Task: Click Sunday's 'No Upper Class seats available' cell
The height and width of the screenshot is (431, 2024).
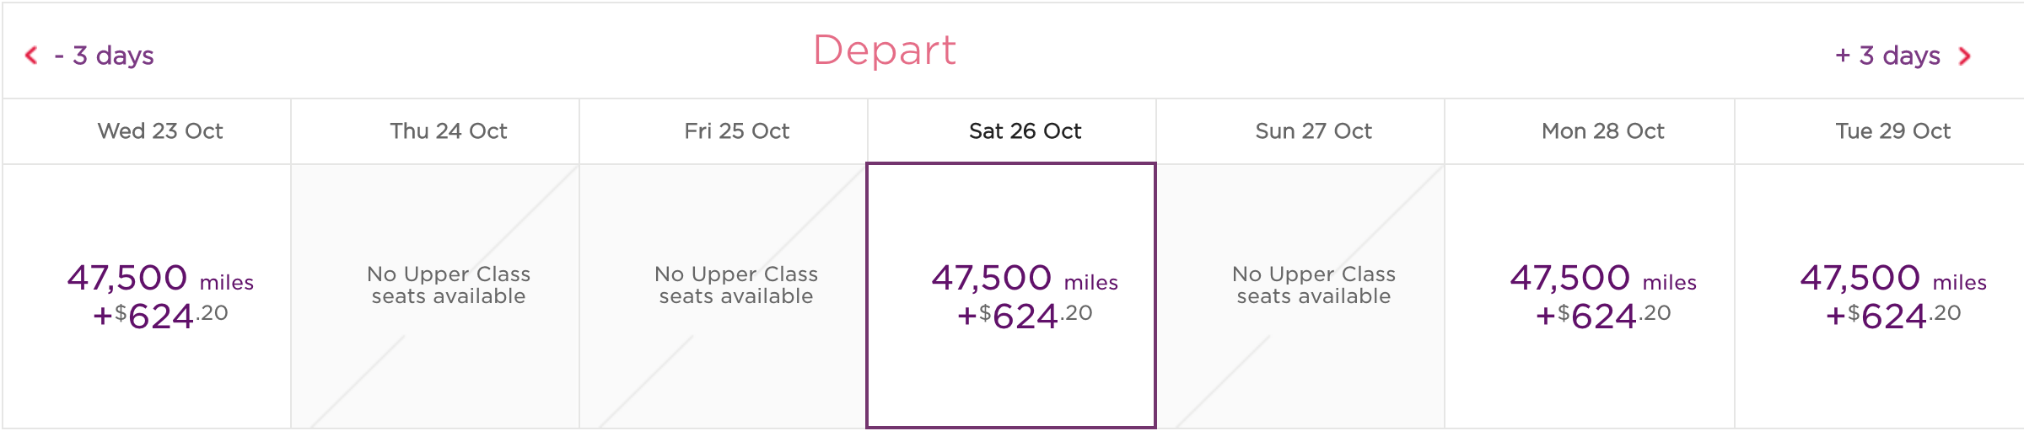Action: (1314, 285)
